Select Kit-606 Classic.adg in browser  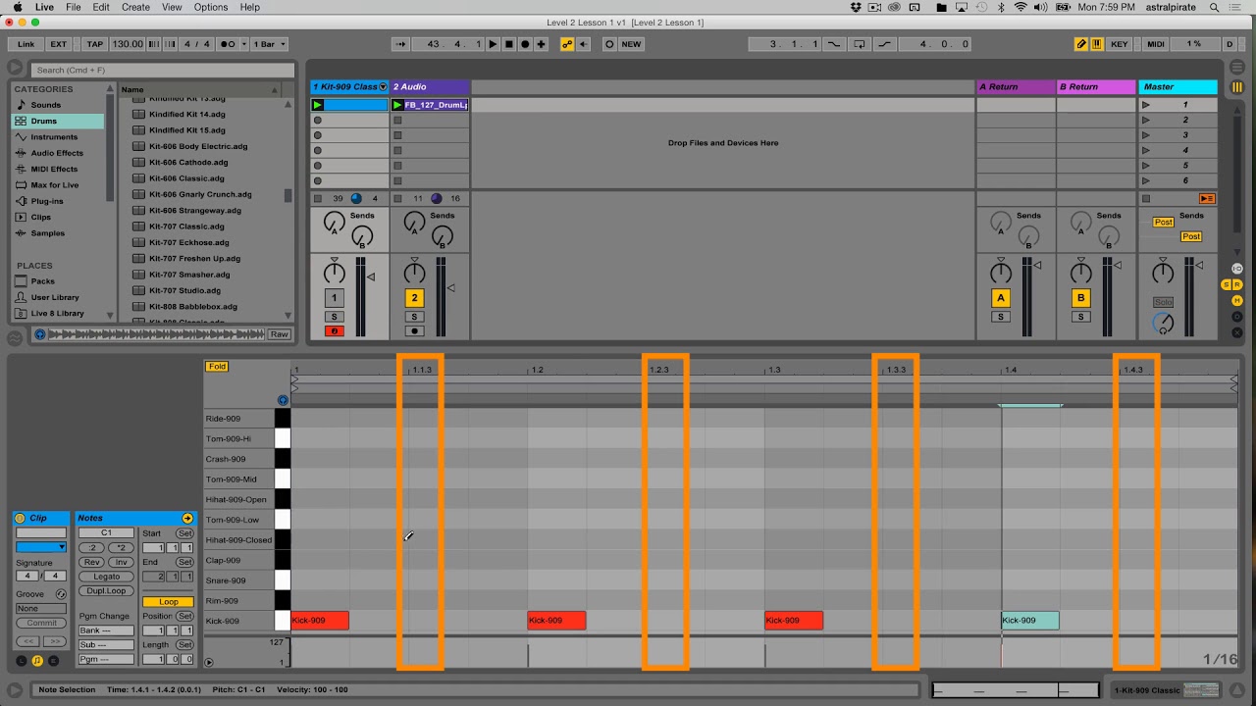(186, 178)
